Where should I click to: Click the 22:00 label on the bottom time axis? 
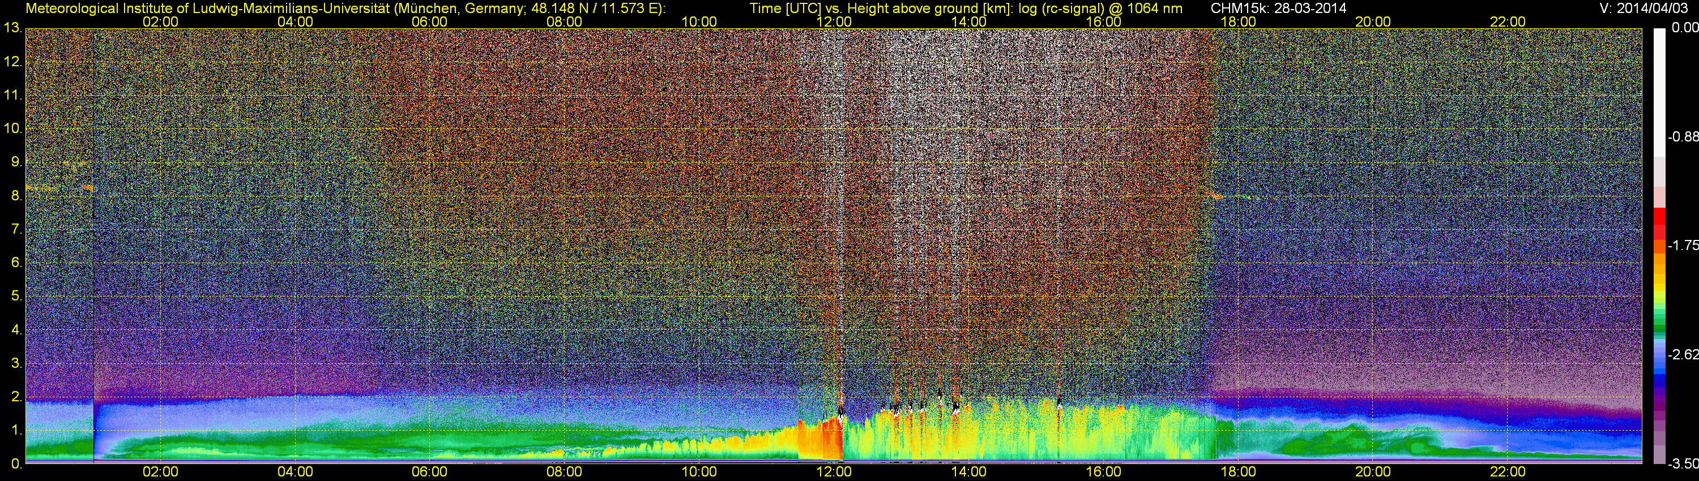point(1508,472)
